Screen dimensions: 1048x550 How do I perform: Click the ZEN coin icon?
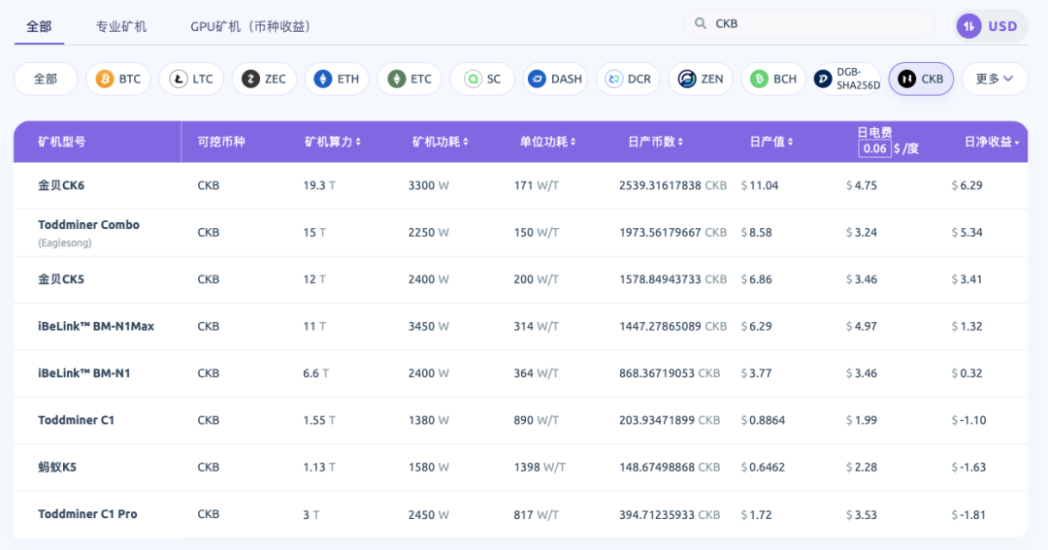686,79
